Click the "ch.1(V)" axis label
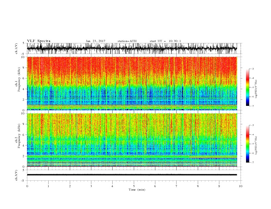This screenshot has width=271, height=209. pyautogui.click(x=16, y=48)
